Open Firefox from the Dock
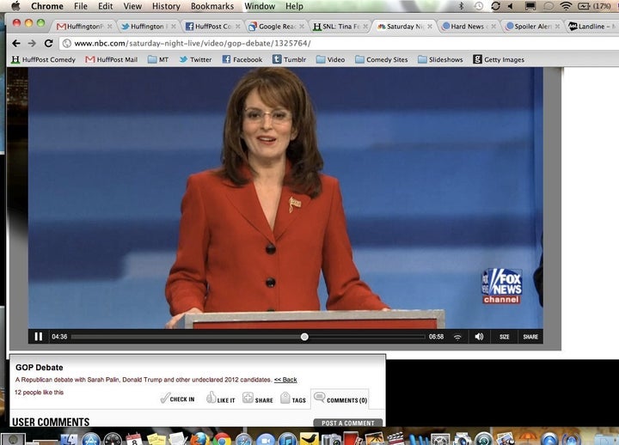Viewport: 619px width, 445px height. coord(199,439)
